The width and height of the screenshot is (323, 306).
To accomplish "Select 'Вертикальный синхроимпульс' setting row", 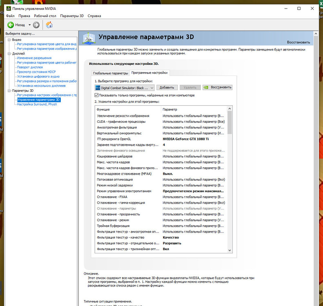I will click(161, 133).
